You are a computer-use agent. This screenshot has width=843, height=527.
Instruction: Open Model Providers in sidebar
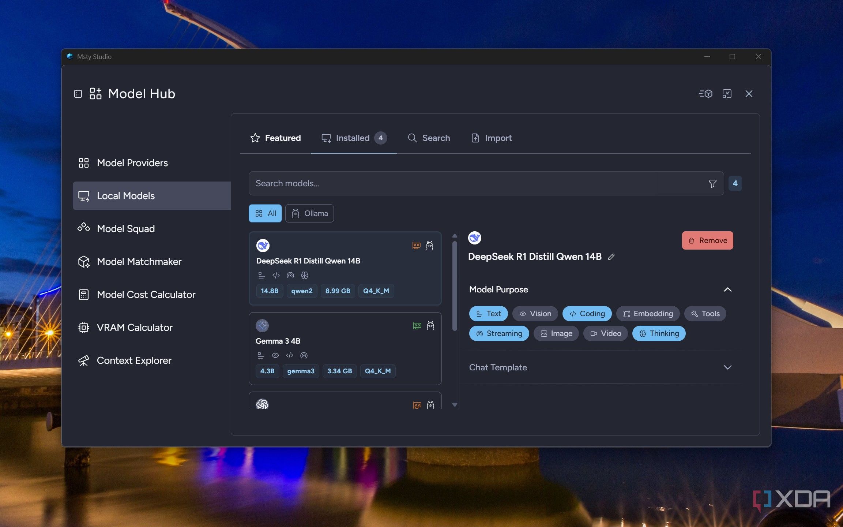pos(152,163)
